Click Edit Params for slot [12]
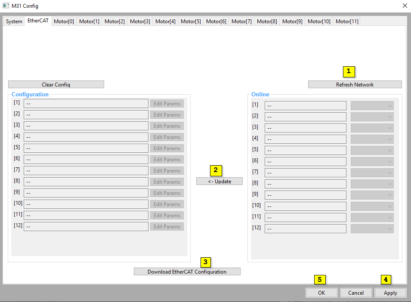The height and width of the screenshot is (302, 411). tap(167, 227)
